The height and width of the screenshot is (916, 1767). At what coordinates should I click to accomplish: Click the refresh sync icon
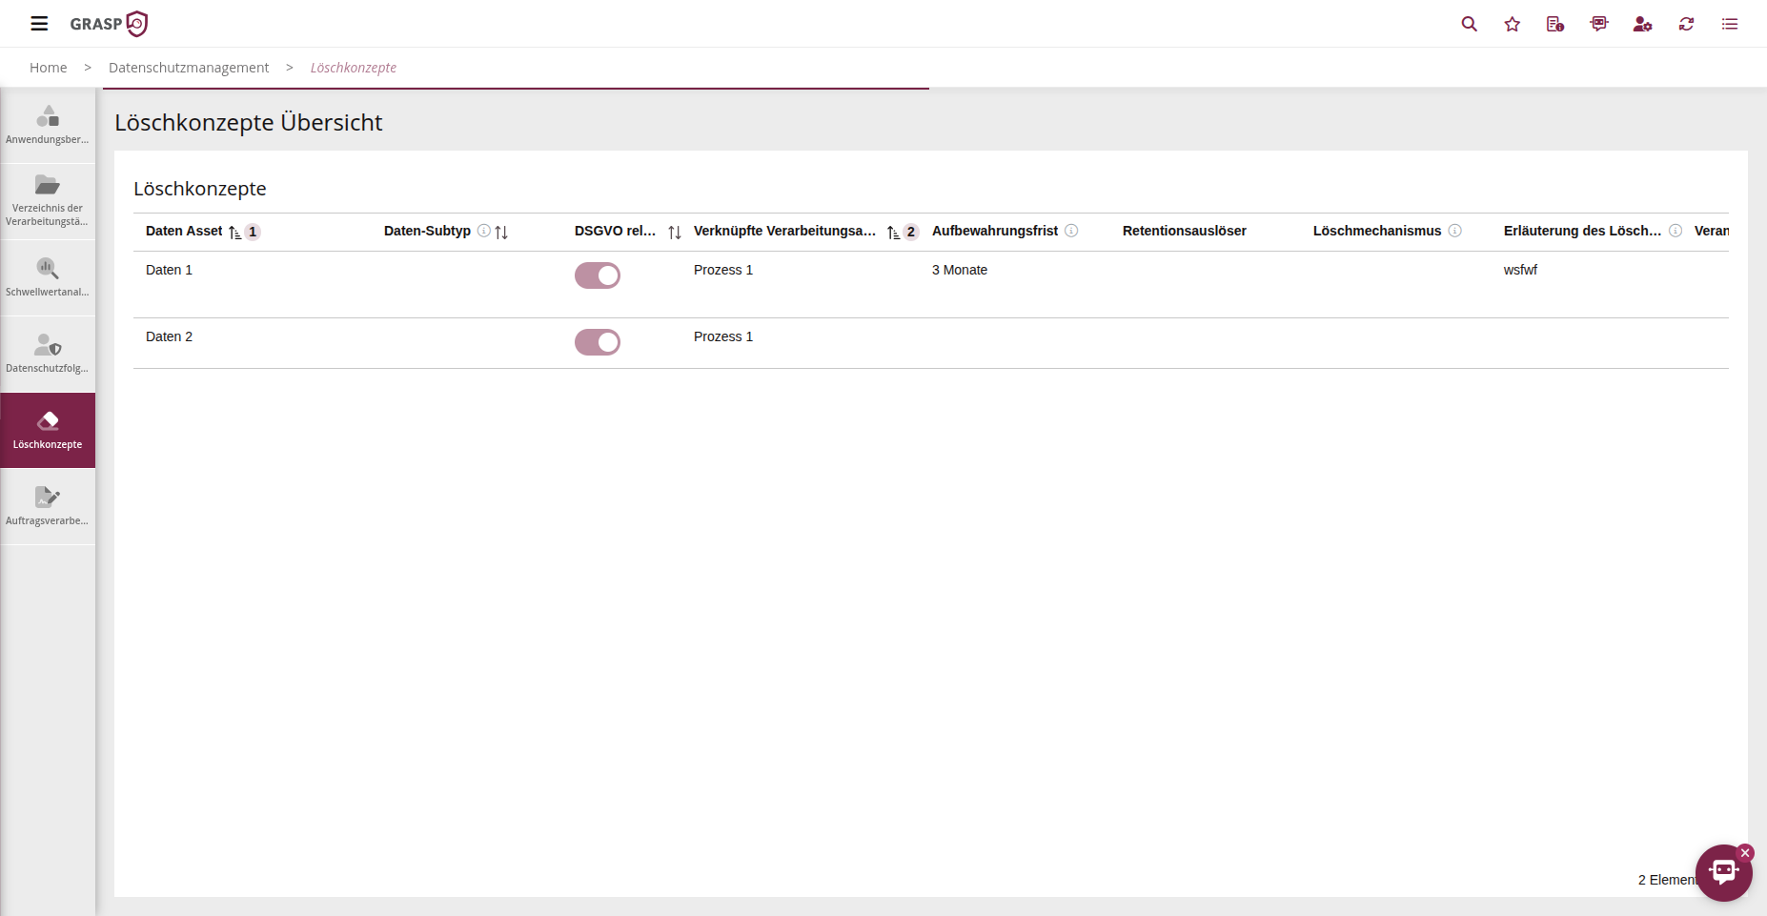(x=1686, y=24)
